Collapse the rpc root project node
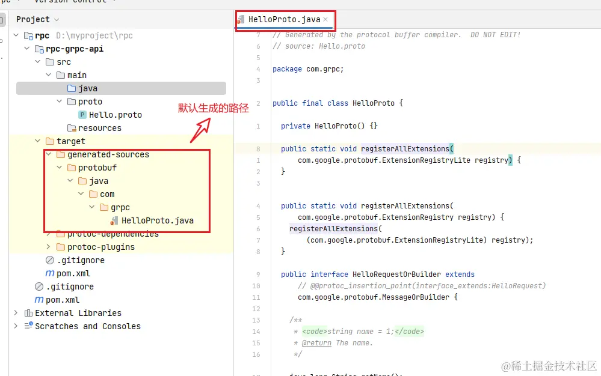 pos(16,35)
